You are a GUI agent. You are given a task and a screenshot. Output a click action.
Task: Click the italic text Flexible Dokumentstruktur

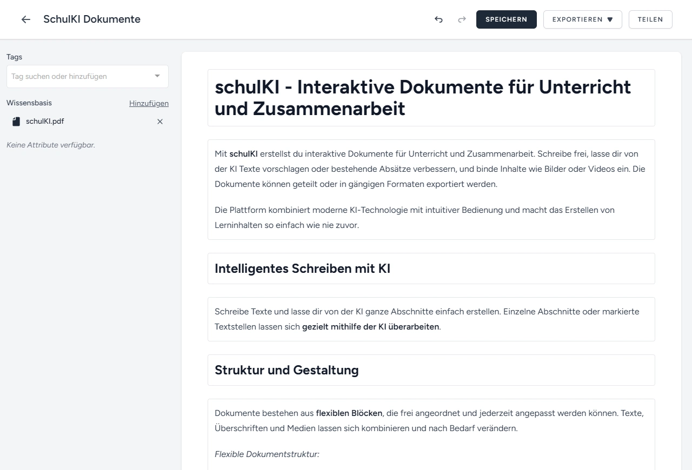point(267,454)
